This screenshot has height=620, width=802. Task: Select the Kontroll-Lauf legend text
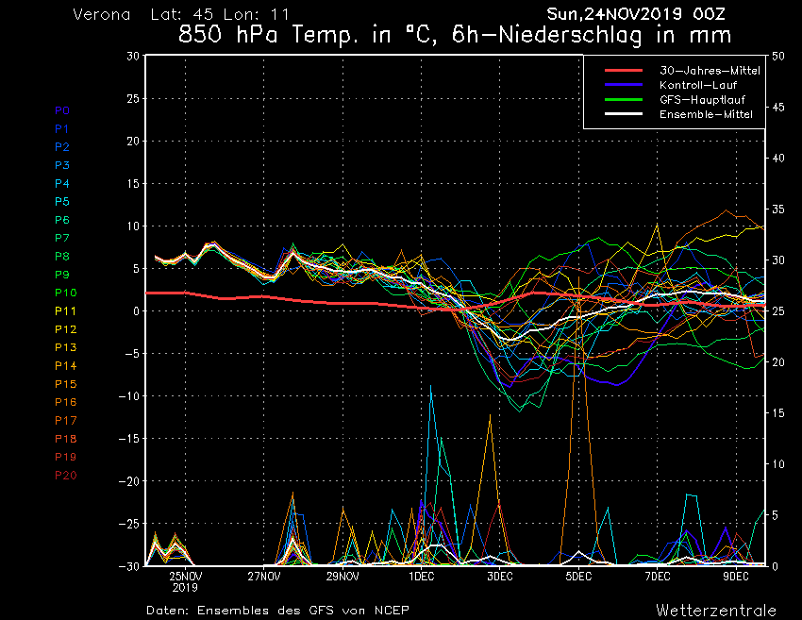pyautogui.click(x=693, y=85)
